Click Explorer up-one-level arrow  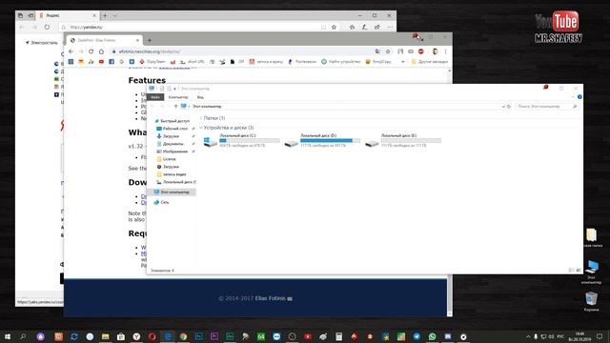click(x=175, y=106)
